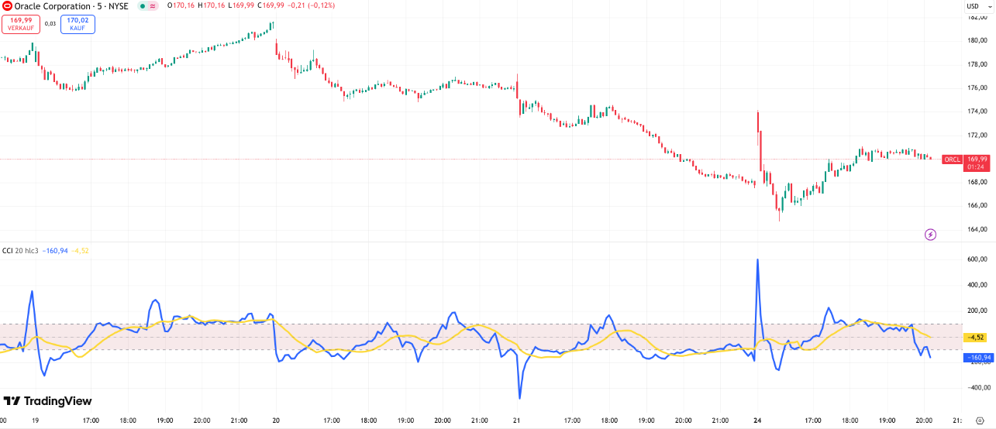This screenshot has height=429, width=996.
Task: Click the green market status dot
Action: click(x=142, y=5)
